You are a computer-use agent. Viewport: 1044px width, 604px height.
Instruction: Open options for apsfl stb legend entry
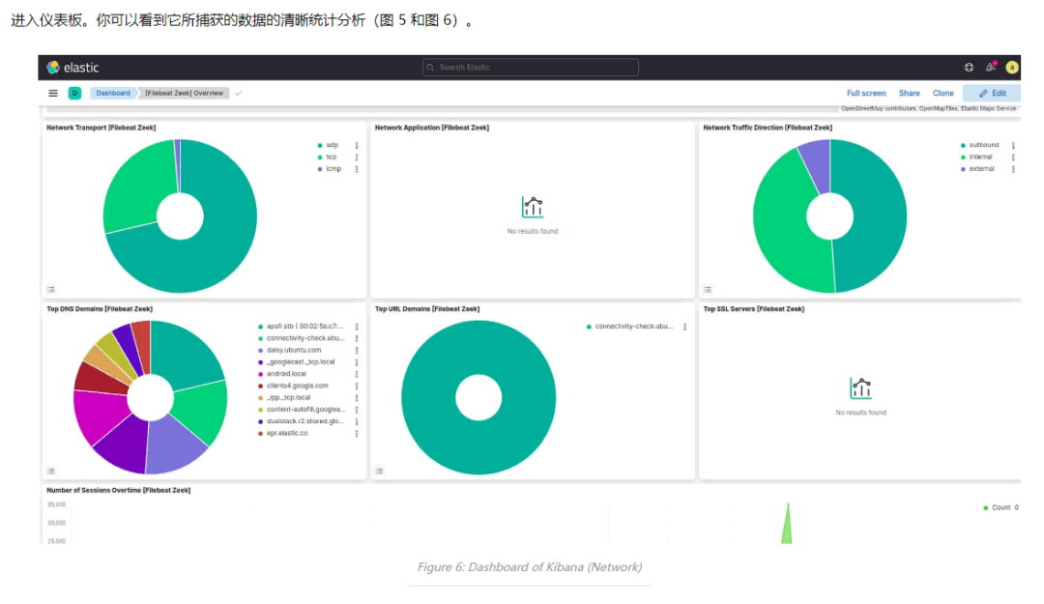[357, 327]
